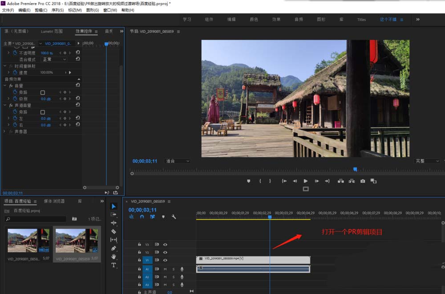
Task: Enable the Snap magnet icon in the timeline
Action: 142,216
